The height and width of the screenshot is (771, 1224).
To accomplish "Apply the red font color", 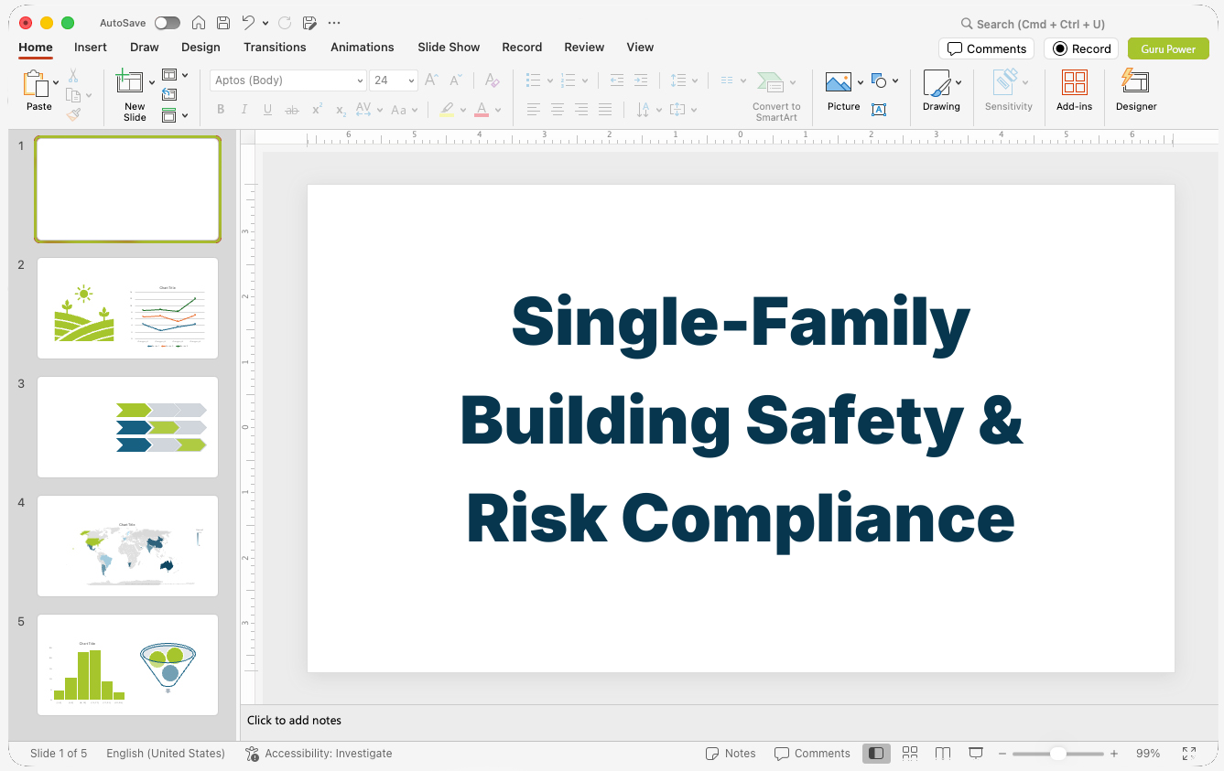I will pos(482,110).
